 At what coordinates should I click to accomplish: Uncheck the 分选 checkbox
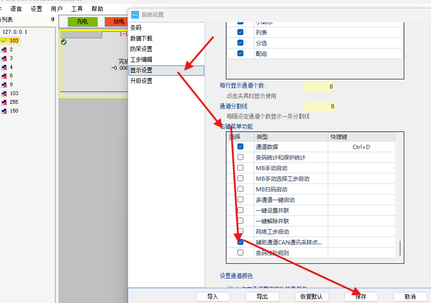pos(240,43)
